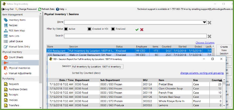Open Count Sheets orange circle icon
Viewport: 234px width, 110px height.
[6, 57]
